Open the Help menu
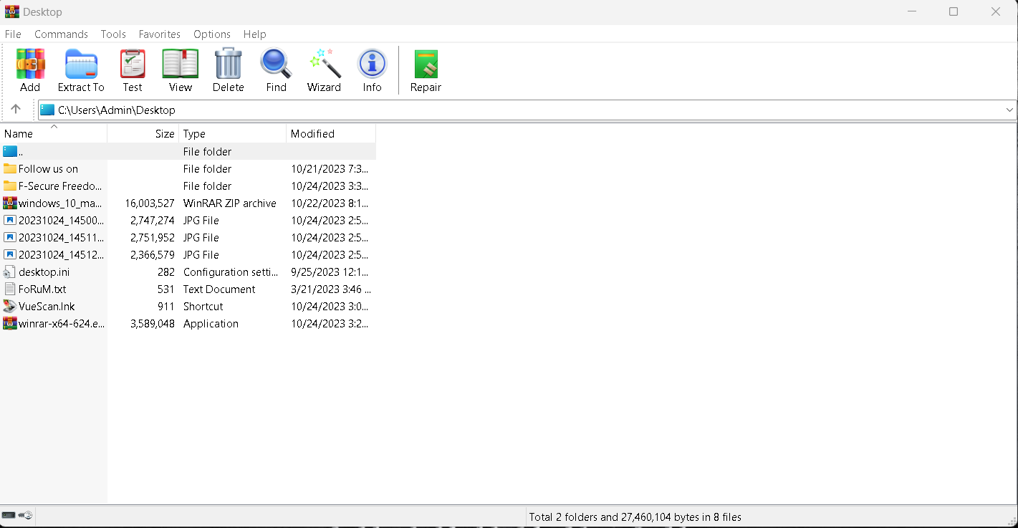 254,34
